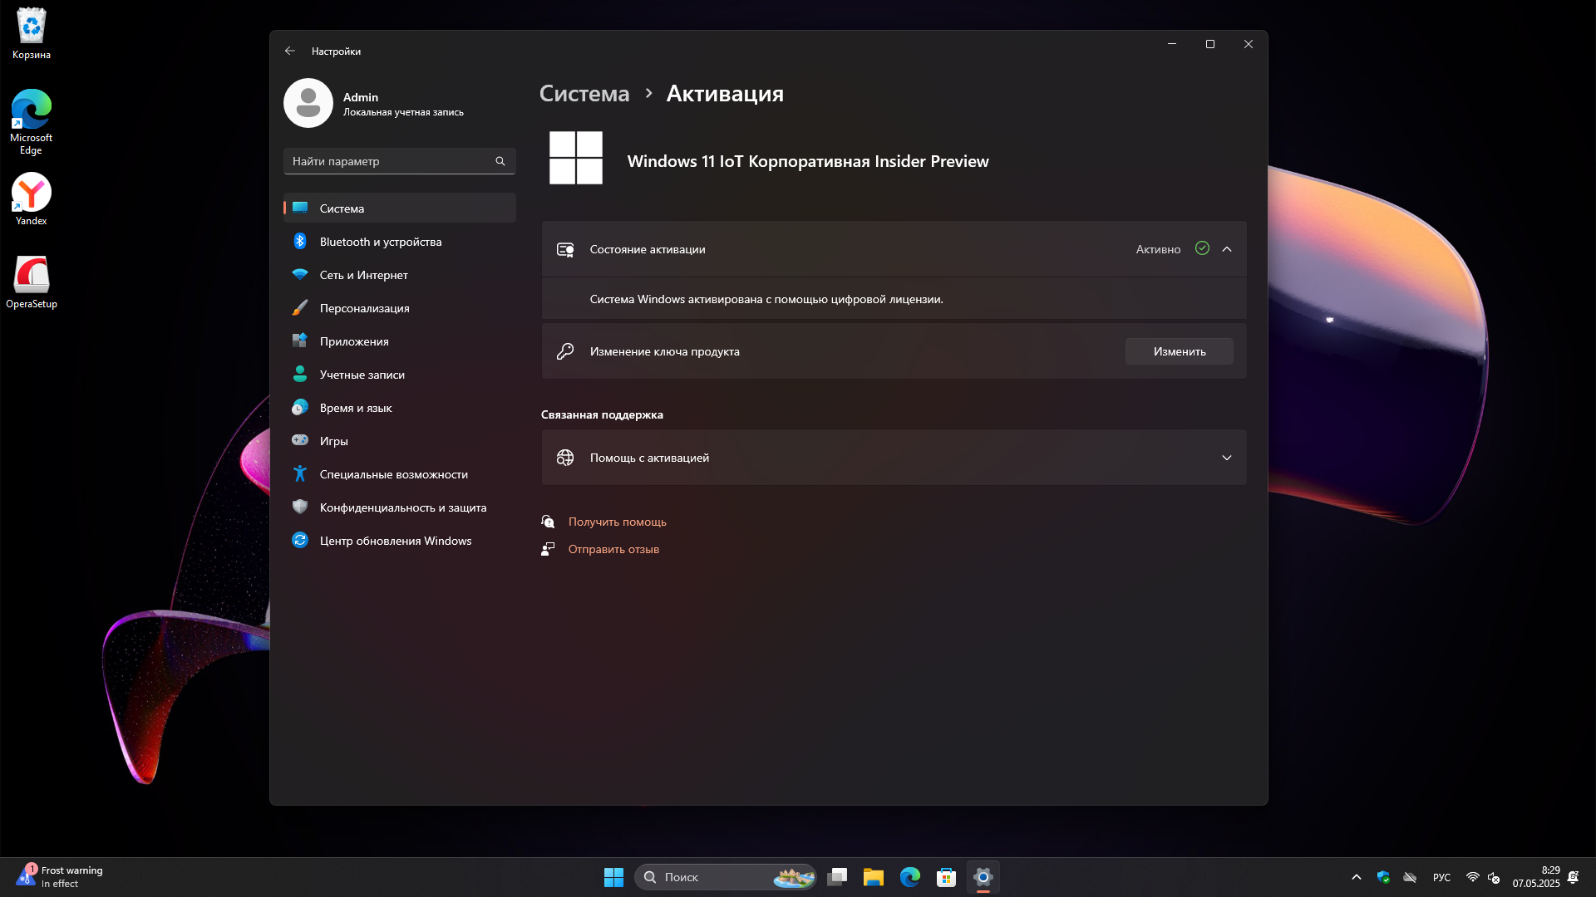
Task: Open the Windows Start button
Action: [x=613, y=877]
